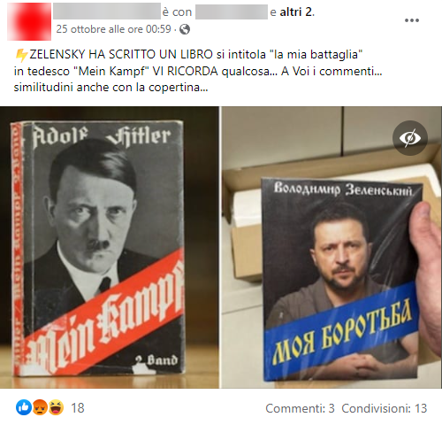Click the post caption starting with ZELENSKY
Image resolution: width=442 pixels, height=425 pixels.
click(198, 71)
